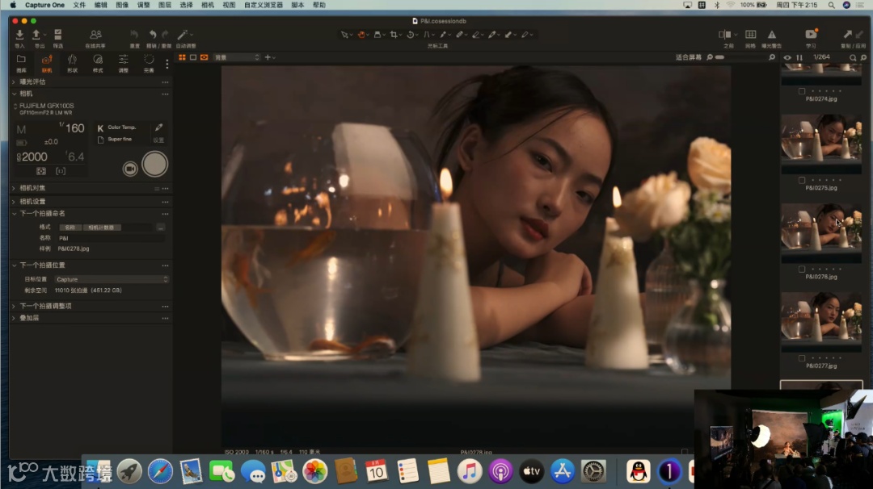Expand the 叠加层 panel
The width and height of the screenshot is (873, 489).
14,319
